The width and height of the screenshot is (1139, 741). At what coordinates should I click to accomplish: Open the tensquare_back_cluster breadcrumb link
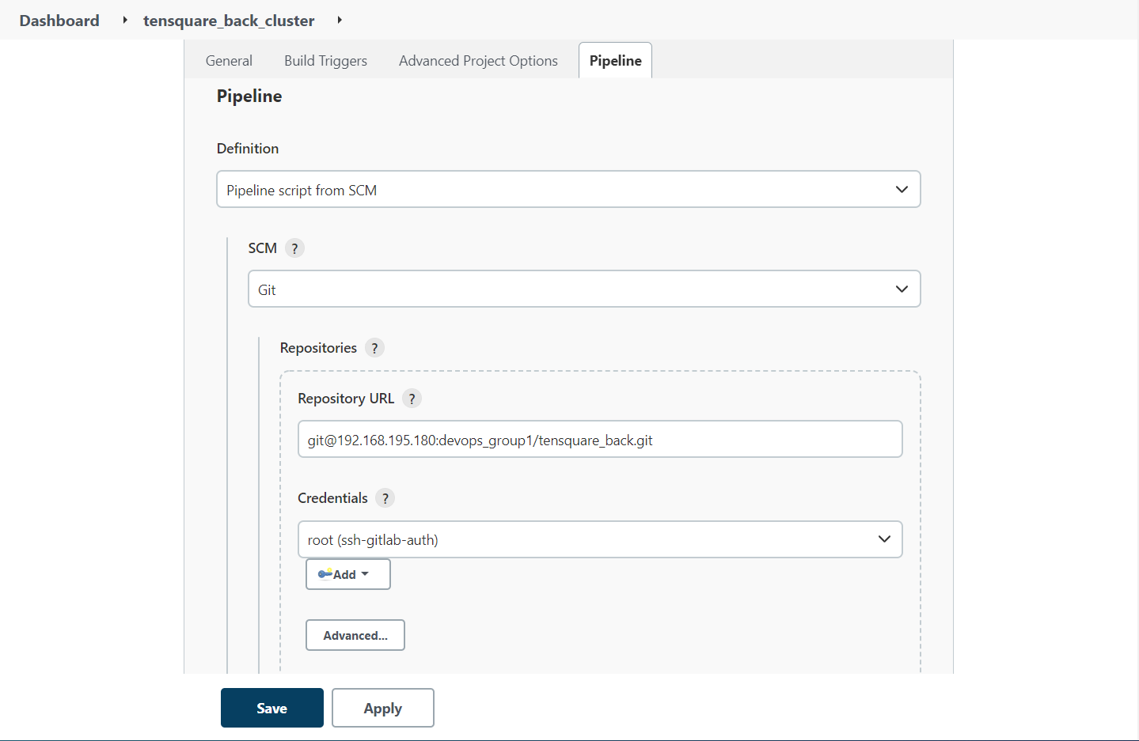[229, 21]
